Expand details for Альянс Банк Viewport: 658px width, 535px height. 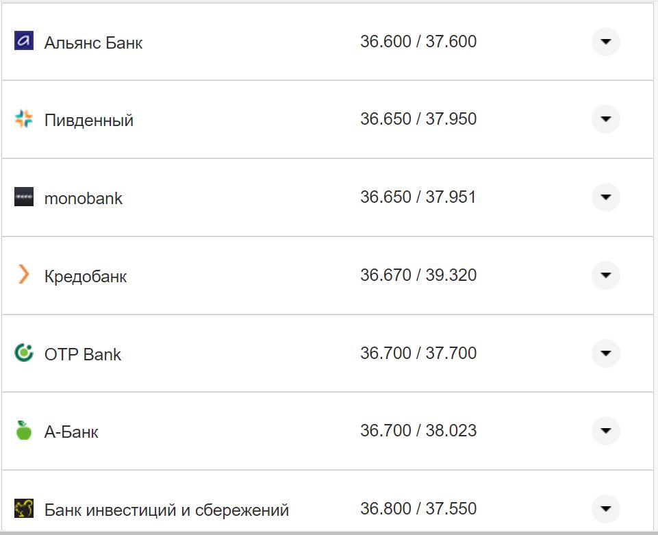pos(605,41)
